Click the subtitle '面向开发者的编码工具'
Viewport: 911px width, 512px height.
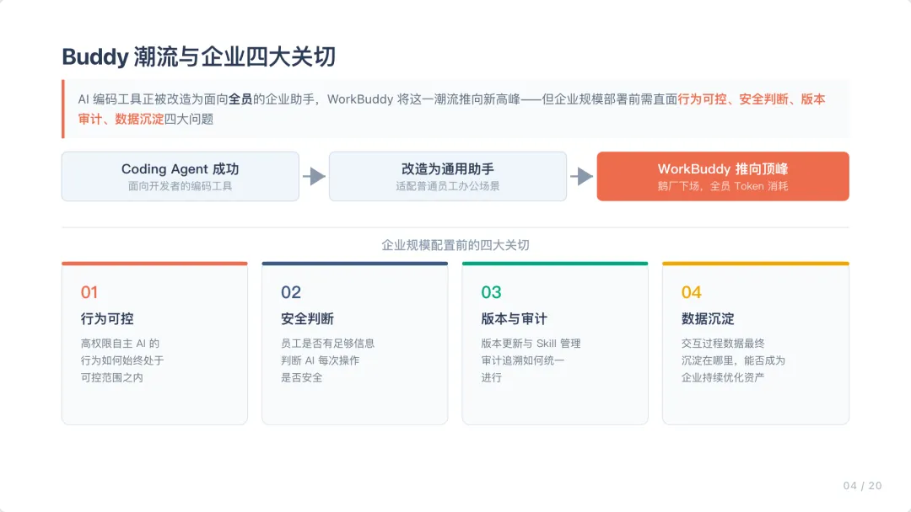[x=181, y=186]
